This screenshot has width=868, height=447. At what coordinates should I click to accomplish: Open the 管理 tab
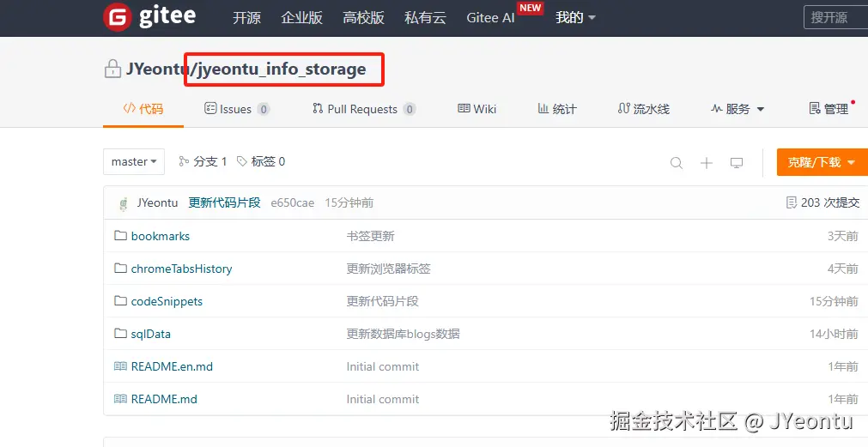tap(829, 109)
